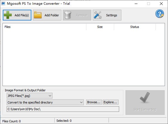
Task: Open Settings with the wrench icon
Action: coord(107,15)
